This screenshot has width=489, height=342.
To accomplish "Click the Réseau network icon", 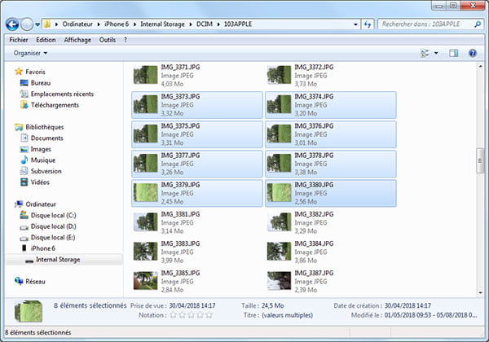I will [x=20, y=281].
